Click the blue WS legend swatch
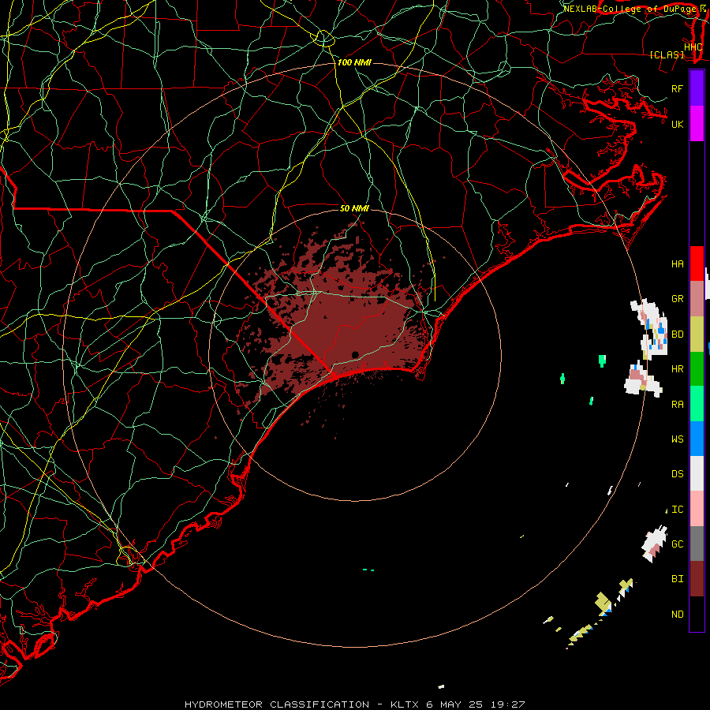The width and height of the screenshot is (710, 710). click(697, 439)
